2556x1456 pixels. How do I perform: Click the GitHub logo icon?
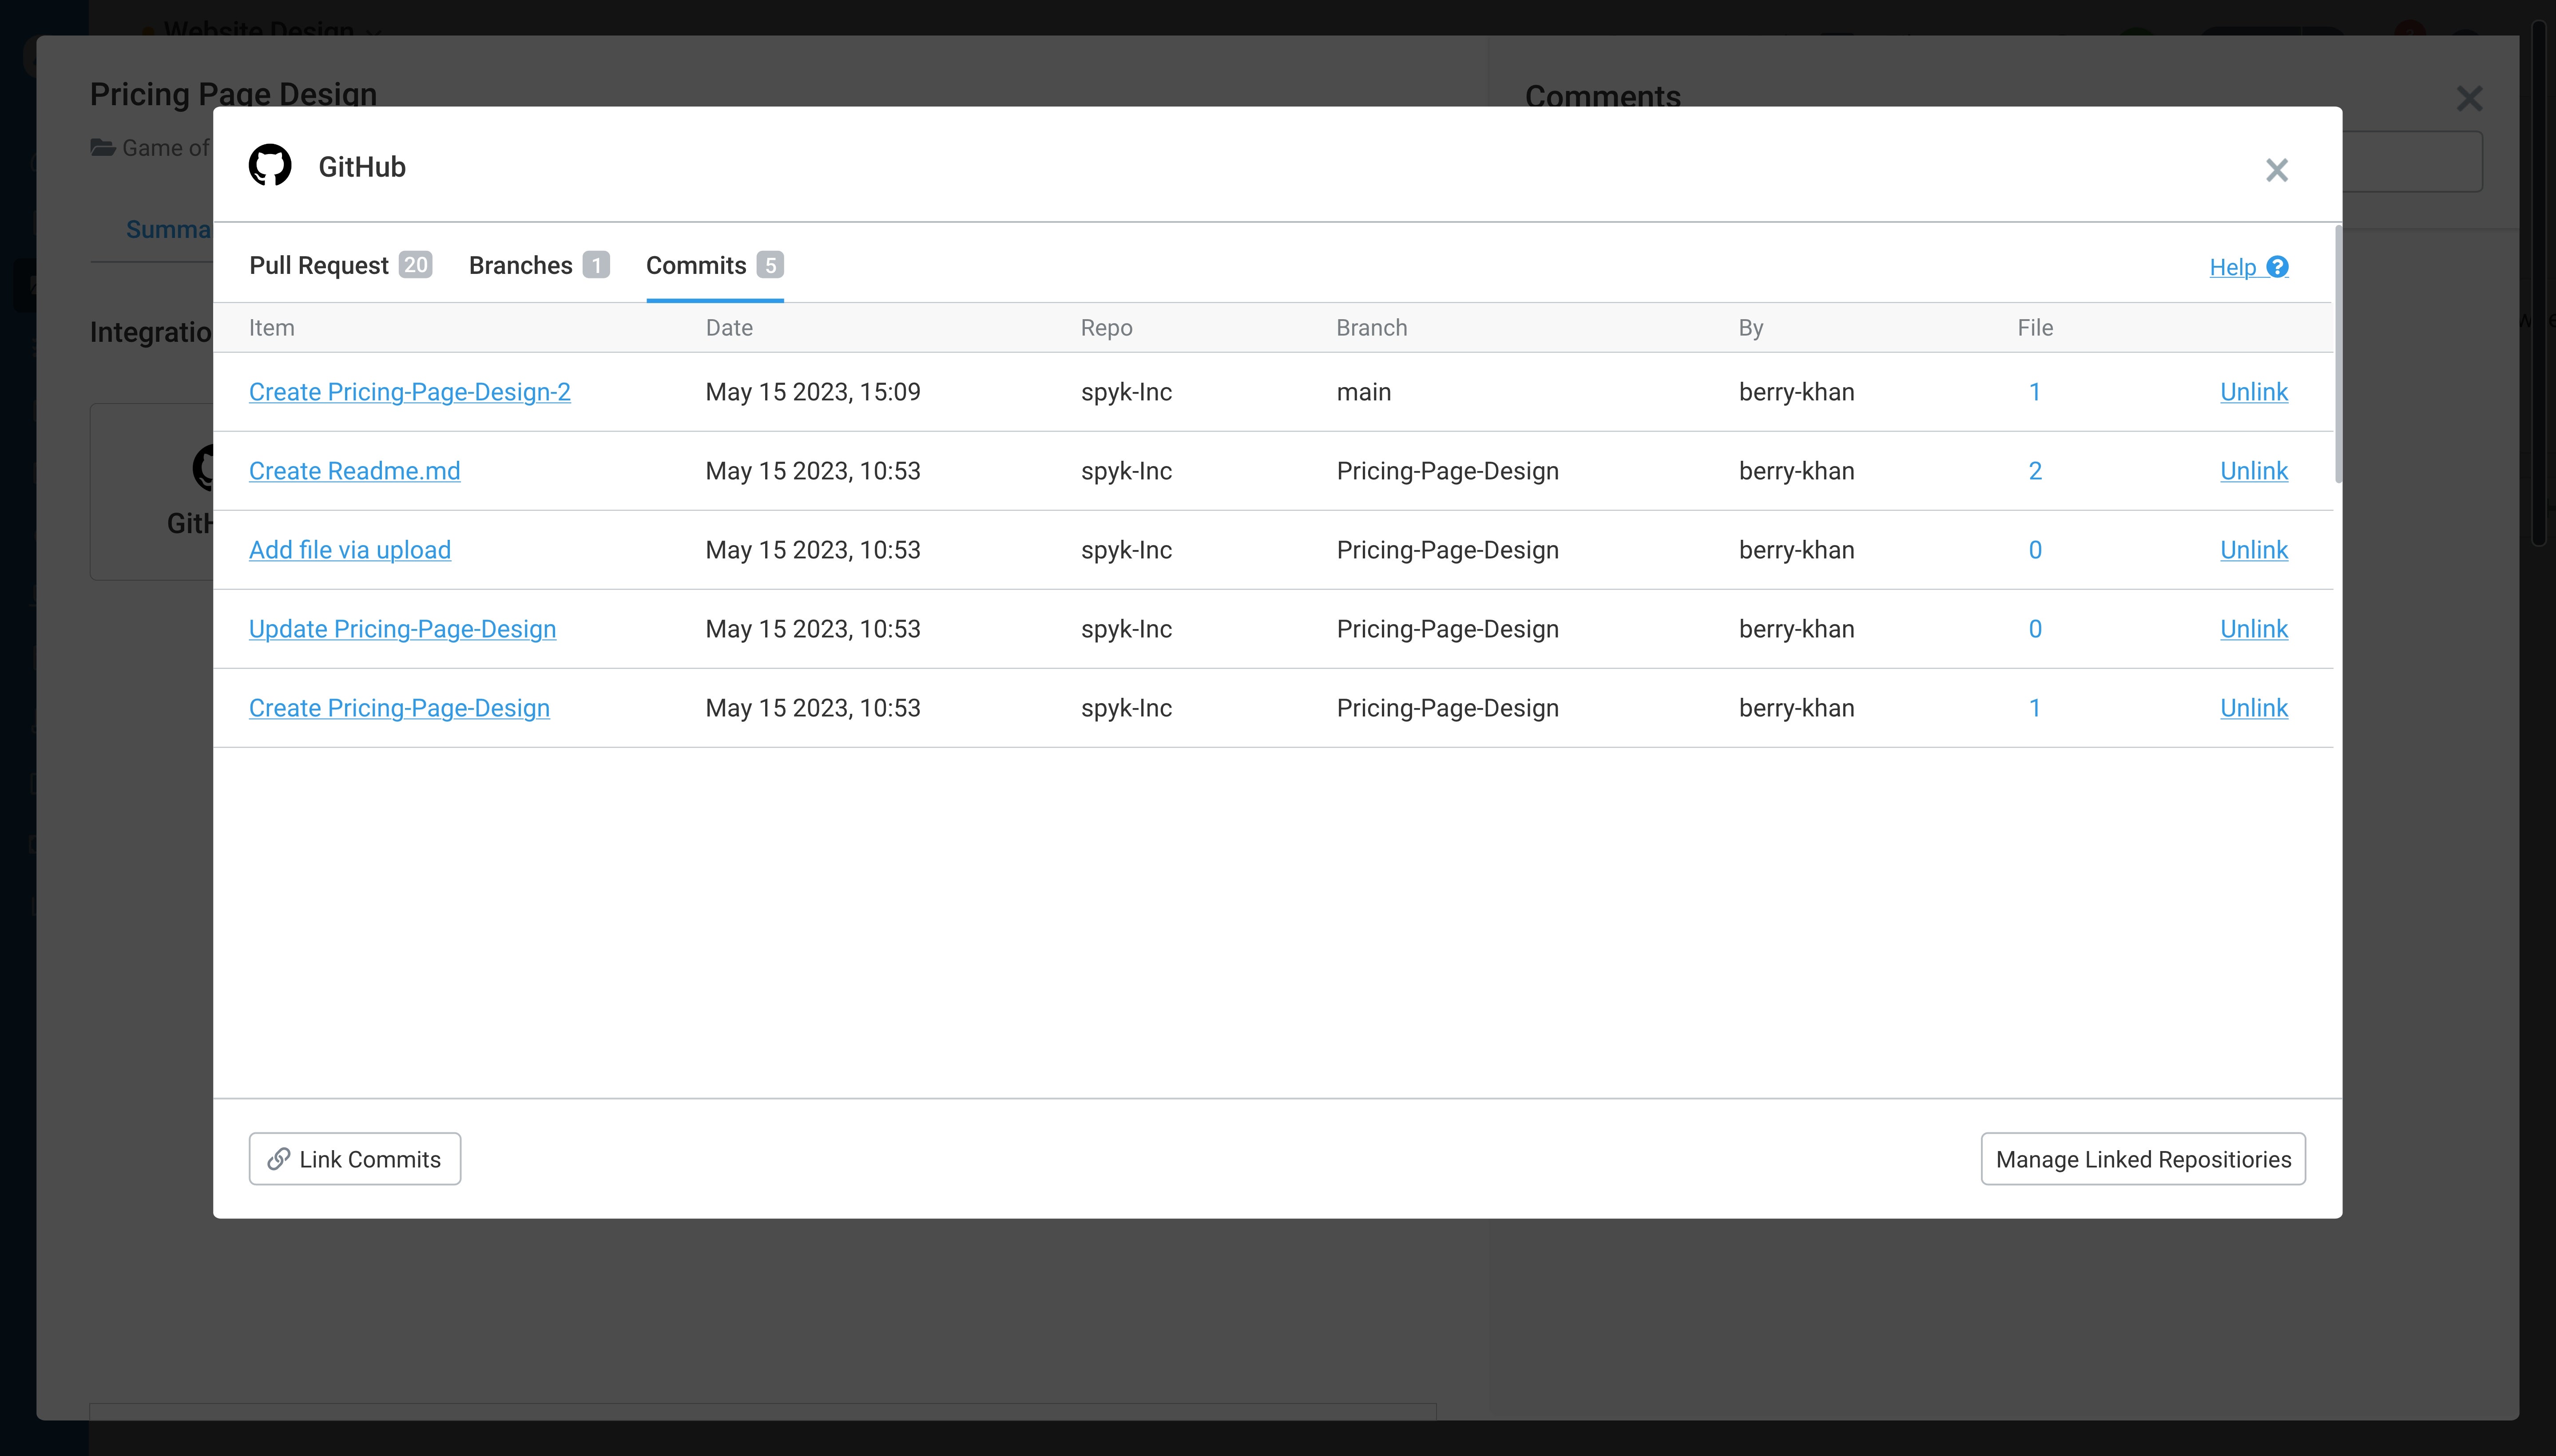pyautogui.click(x=270, y=166)
